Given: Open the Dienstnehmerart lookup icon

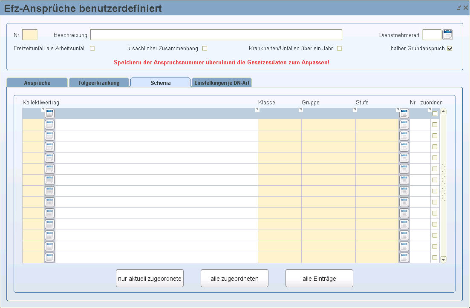Looking at the screenshot, I should coord(447,35).
